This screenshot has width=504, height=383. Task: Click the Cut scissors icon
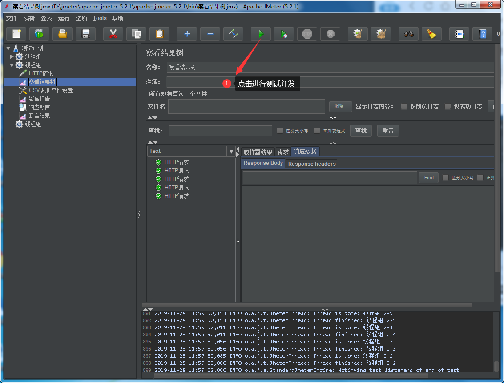tap(113, 34)
